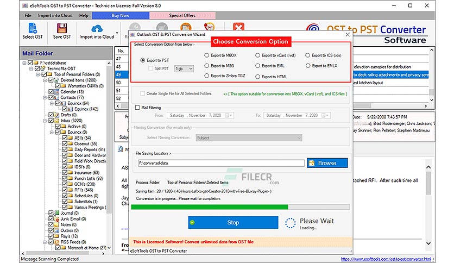Click the Outbox folder icon
Viewport: 454px width, 263px height.
(x=56, y=230)
